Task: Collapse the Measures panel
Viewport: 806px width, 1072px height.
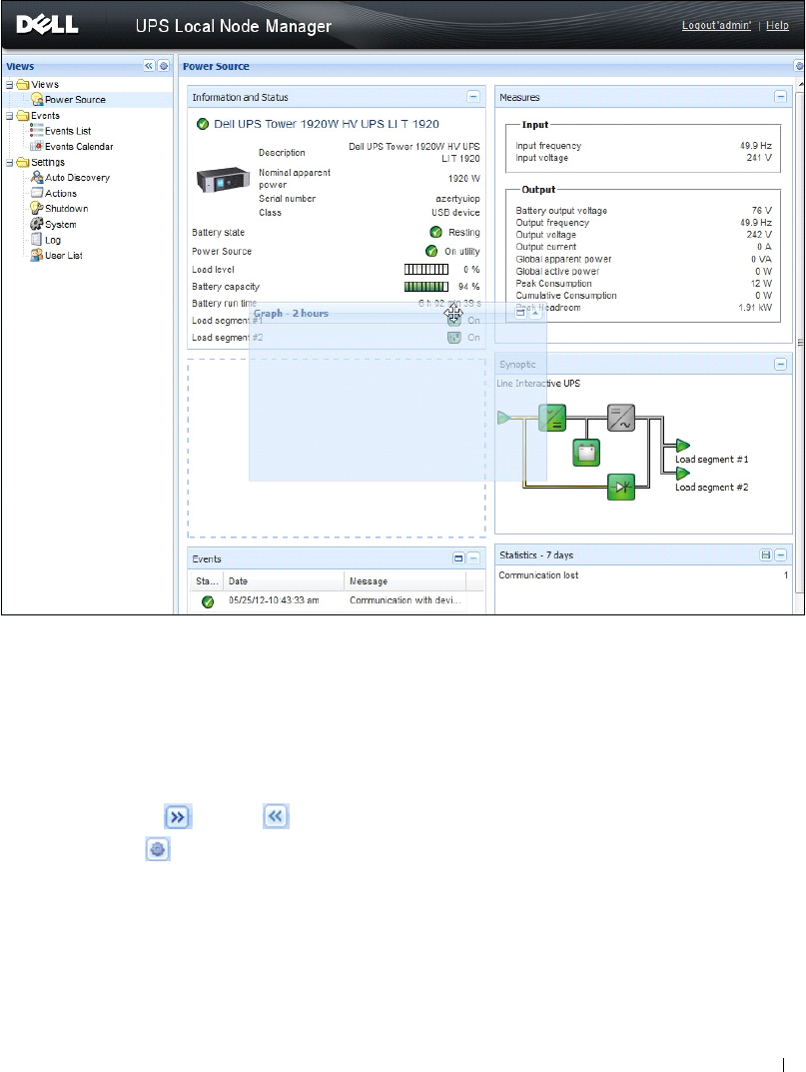Action: coord(780,97)
